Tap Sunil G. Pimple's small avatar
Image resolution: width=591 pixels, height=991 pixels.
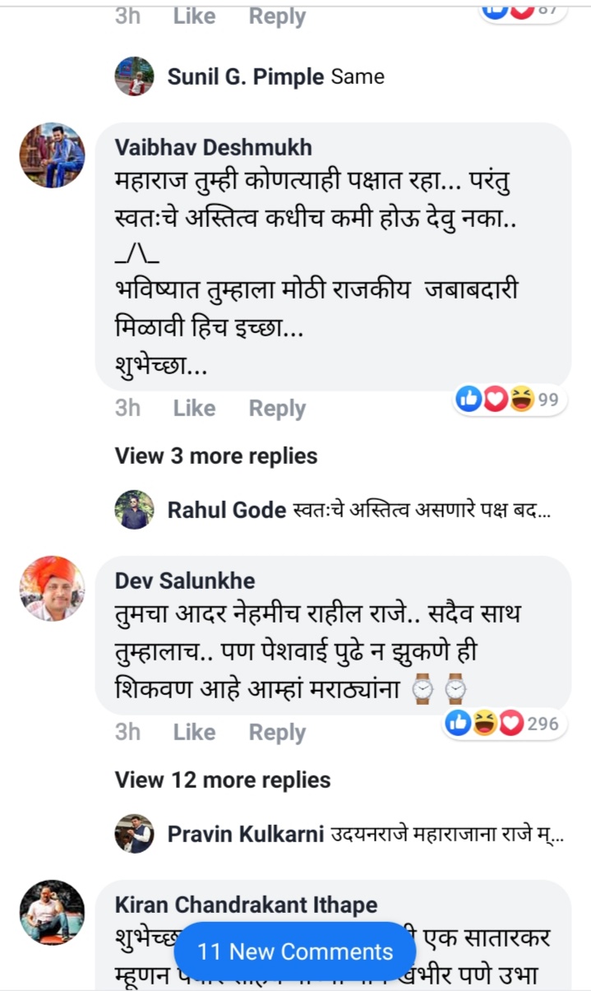pos(134,77)
